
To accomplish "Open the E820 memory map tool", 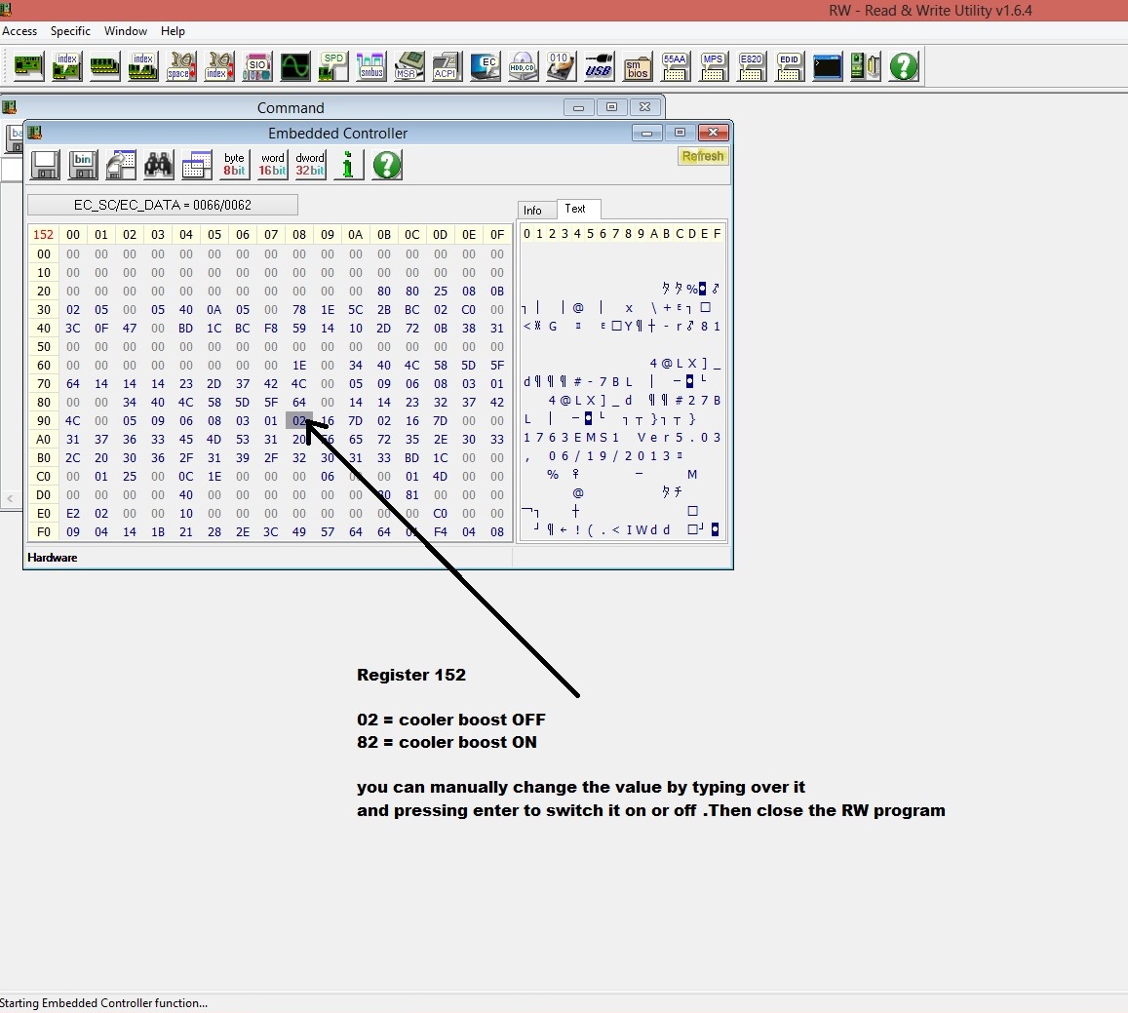I will [x=751, y=66].
